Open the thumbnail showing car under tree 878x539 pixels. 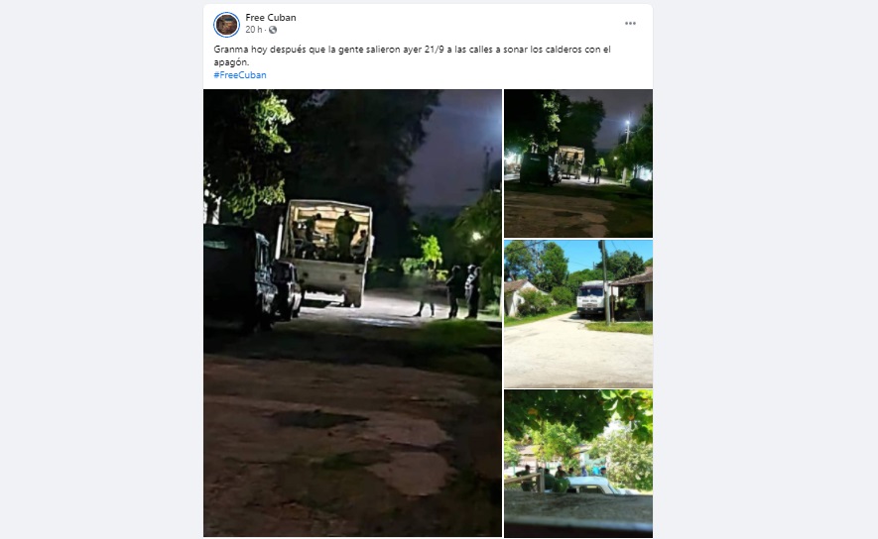(577, 464)
